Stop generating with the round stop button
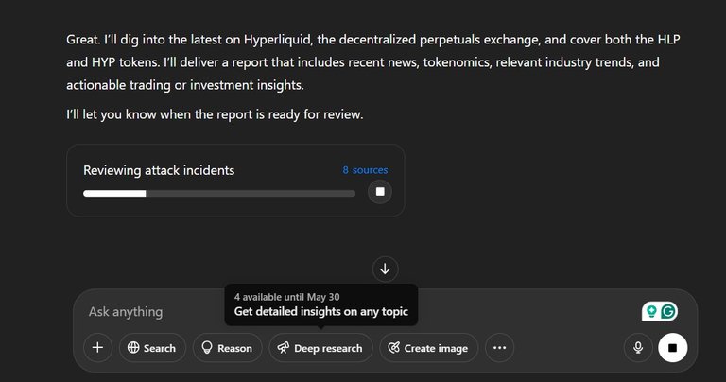The width and height of the screenshot is (726, 382). click(673, 348)
